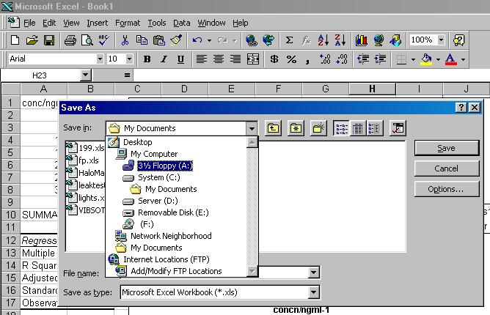Click the Options... button
The width and height of the screenshot is (490, 315).
[447, 189]
